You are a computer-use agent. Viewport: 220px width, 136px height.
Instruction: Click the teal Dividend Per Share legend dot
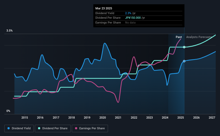tap(39, 128)
